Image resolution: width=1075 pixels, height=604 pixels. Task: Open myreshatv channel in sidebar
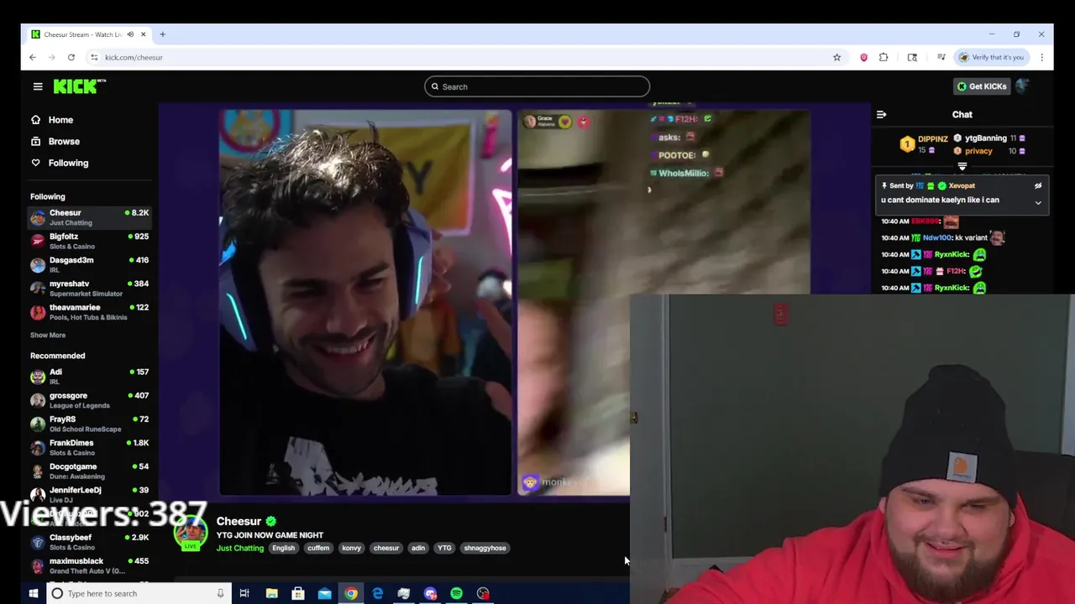(x=90, y=289)
